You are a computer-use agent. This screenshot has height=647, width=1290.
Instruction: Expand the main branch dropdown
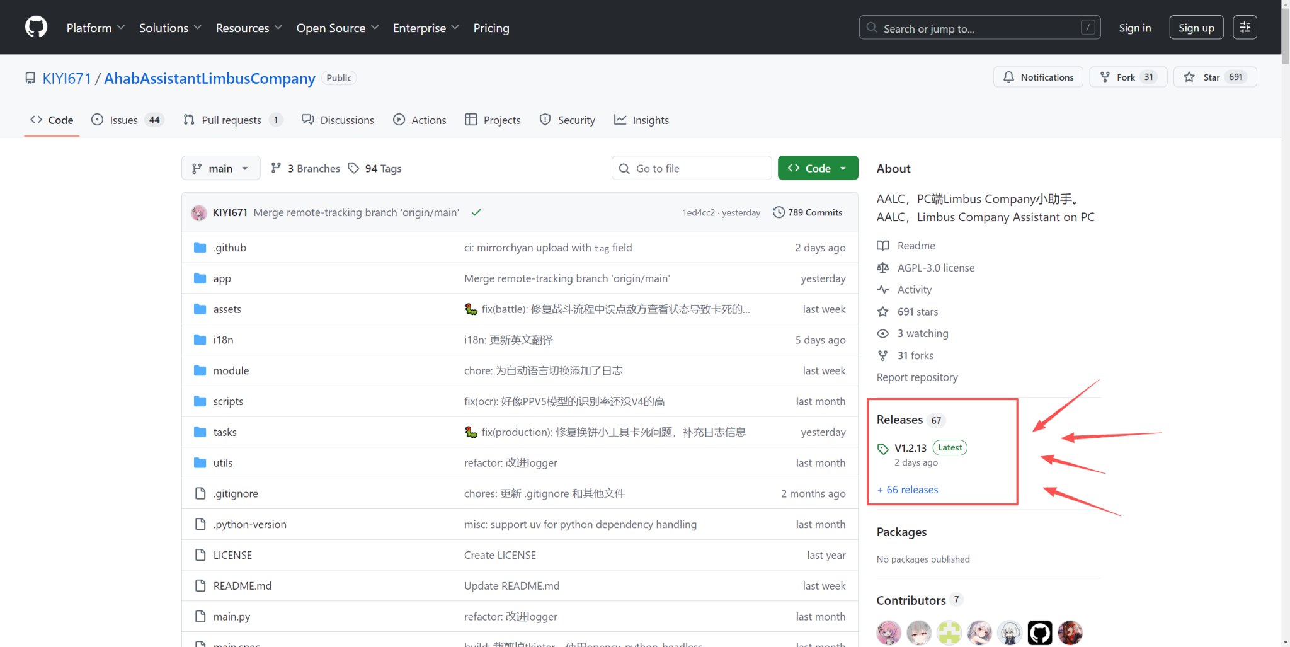220,168
